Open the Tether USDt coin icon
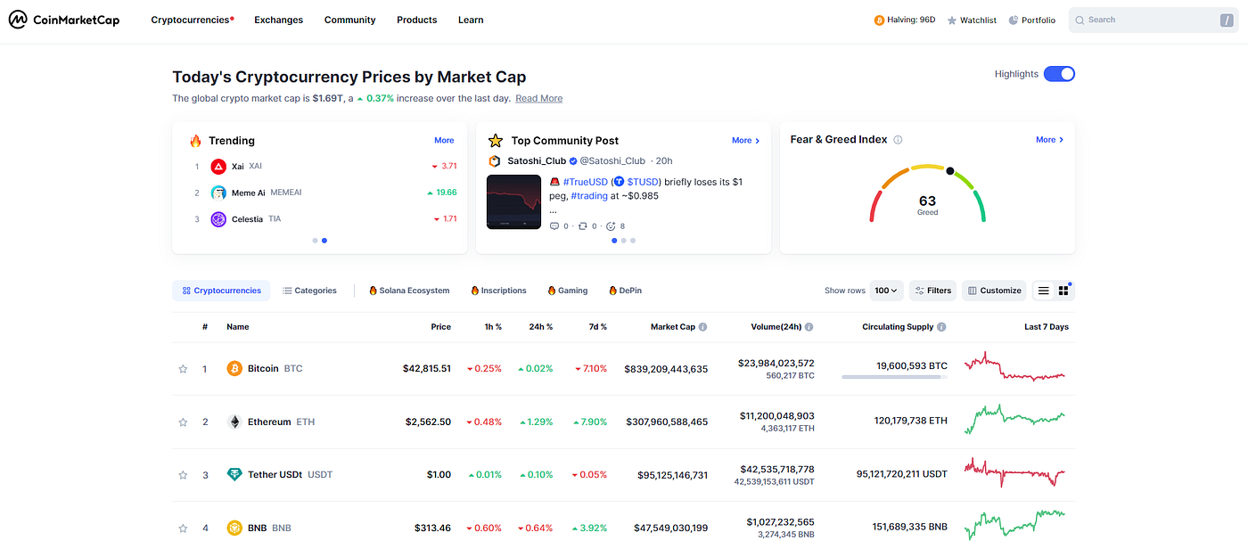Image resolution: width=1248 pixels, height=549 pixels. click(x=234, y=474)
